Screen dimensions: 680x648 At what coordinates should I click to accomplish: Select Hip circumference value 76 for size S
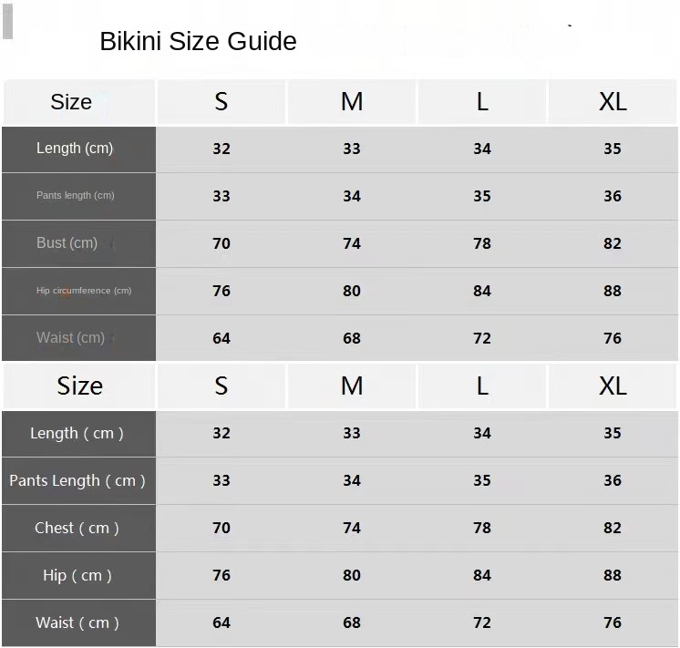pos(222,291)
